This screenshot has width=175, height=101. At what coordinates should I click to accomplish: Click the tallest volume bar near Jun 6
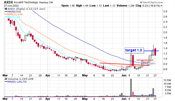pyautogui.click(x=131, y=88)
